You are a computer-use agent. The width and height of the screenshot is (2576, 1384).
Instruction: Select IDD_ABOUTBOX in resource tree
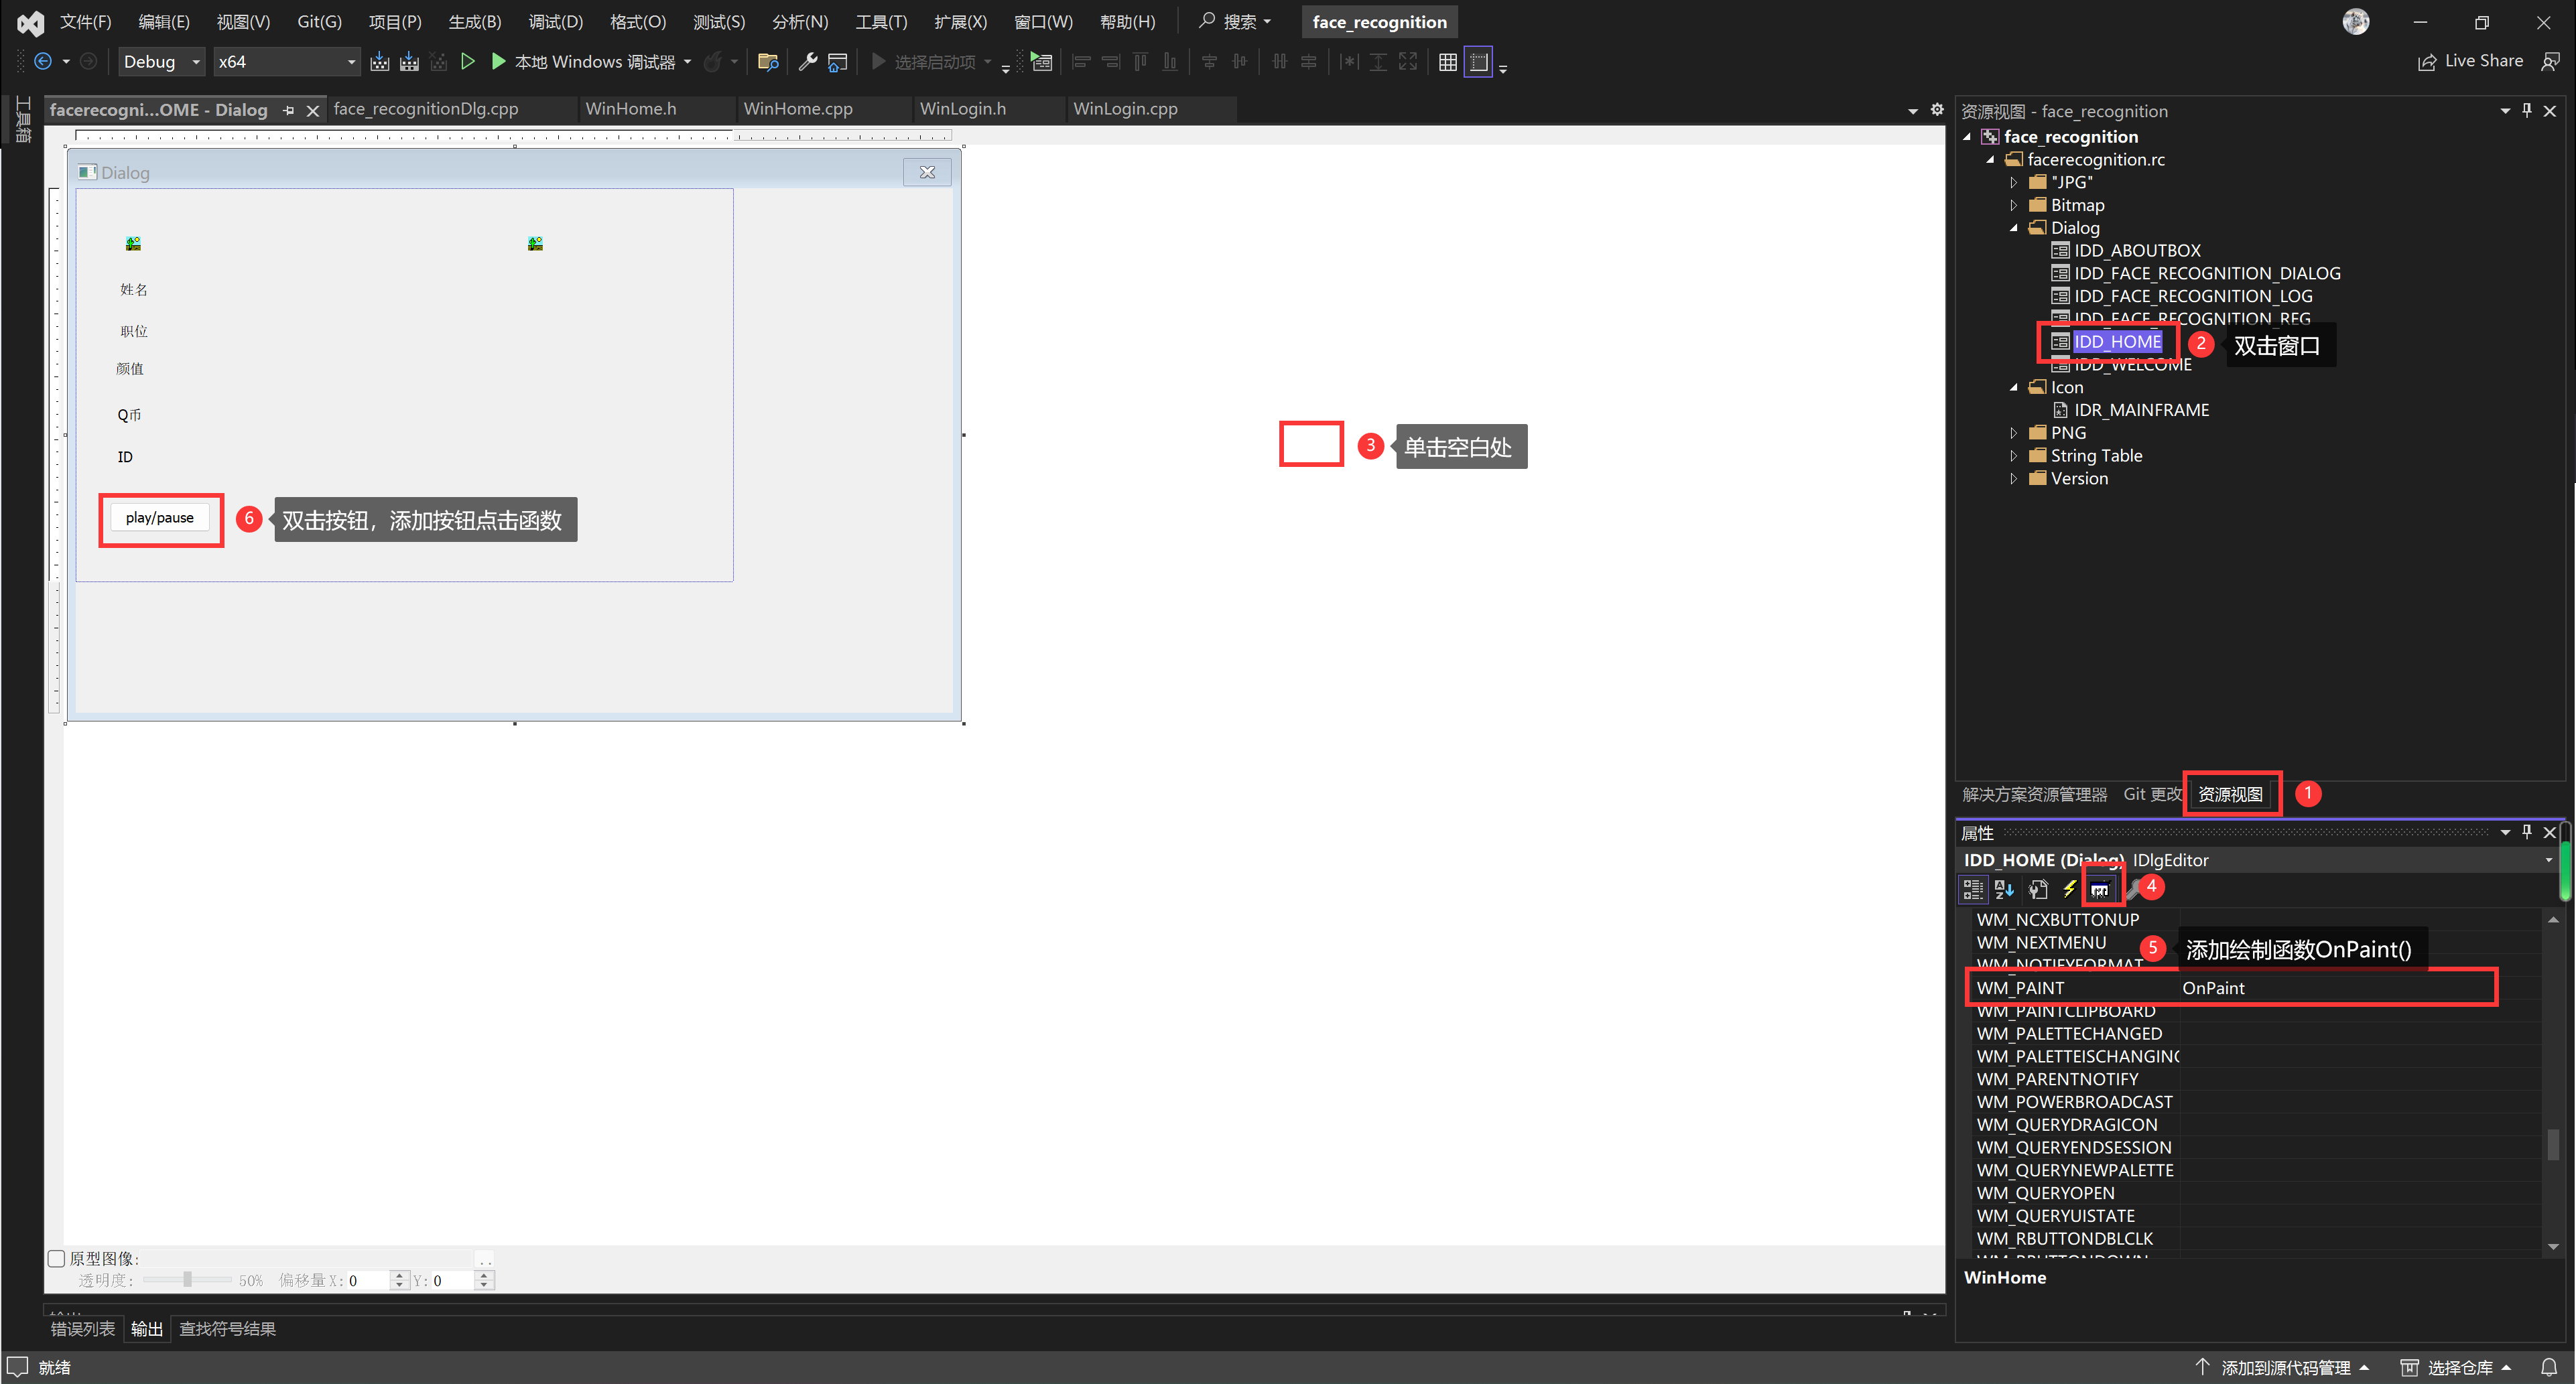coord(2136,251)
